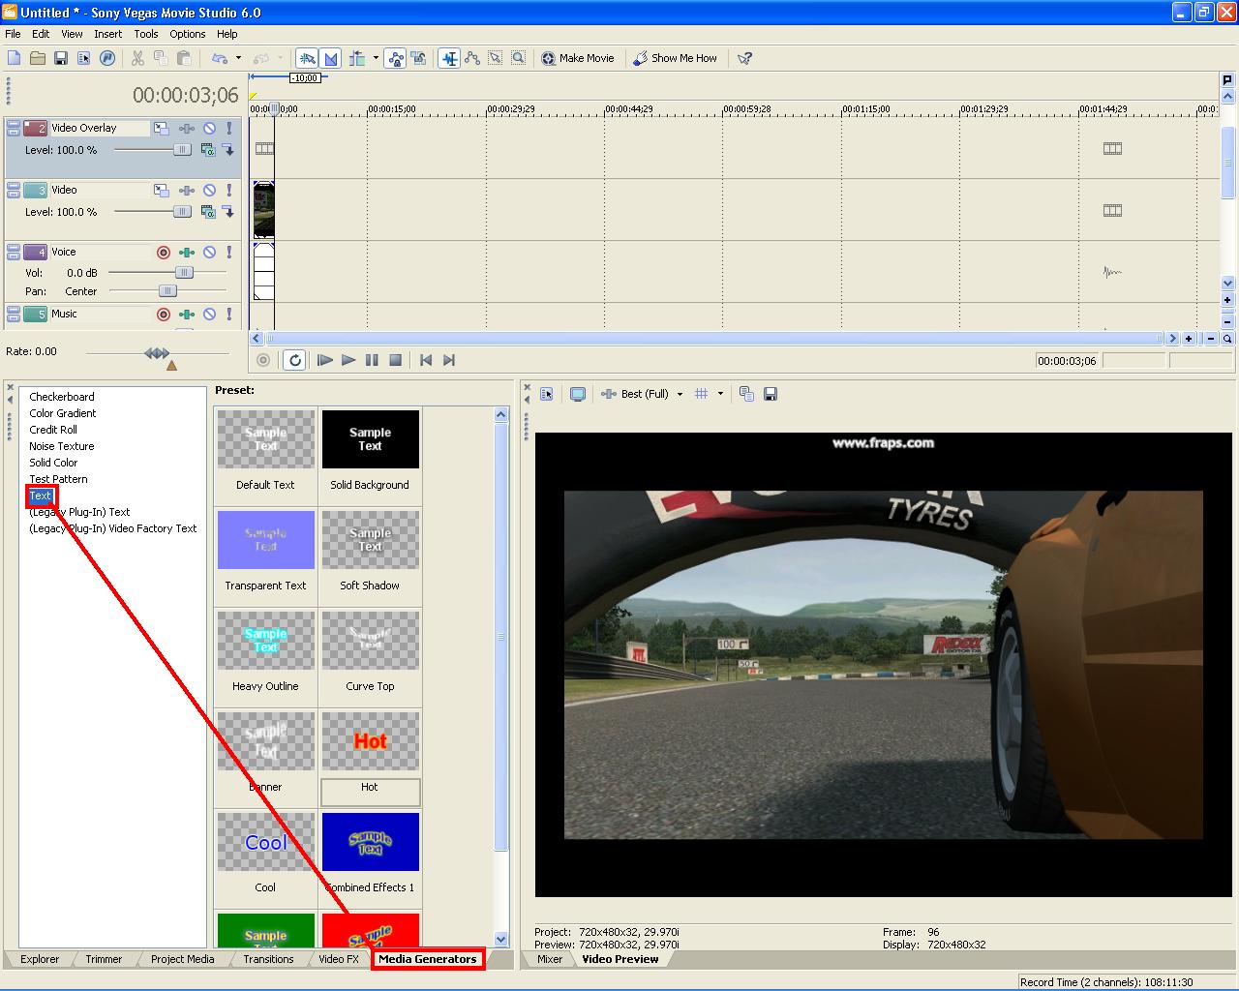
Task: Click preview on external monitor icon
Action: (578, 394)
